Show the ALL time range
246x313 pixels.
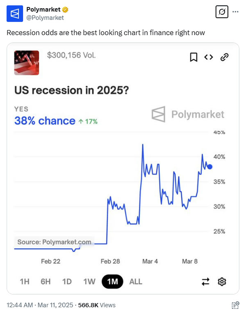tap(136, 281)
